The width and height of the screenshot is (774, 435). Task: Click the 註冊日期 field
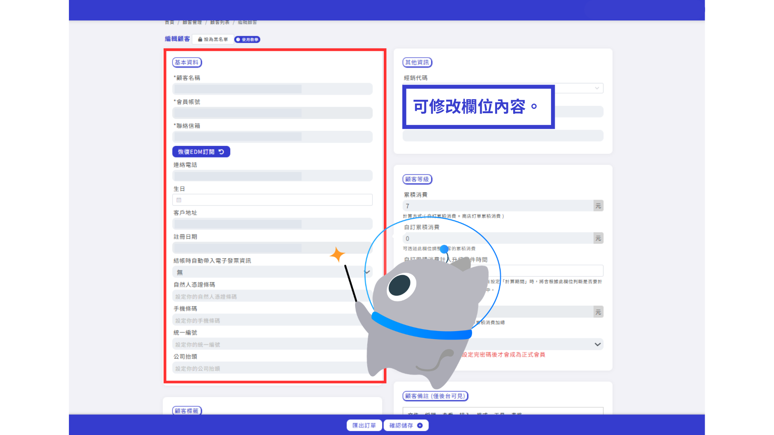(273, 248)
